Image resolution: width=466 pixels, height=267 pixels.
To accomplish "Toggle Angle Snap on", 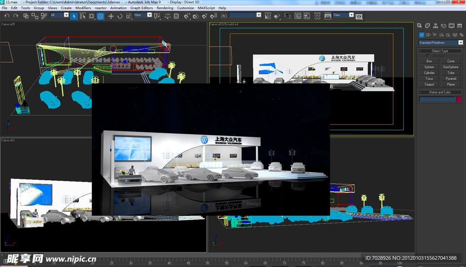I will [195, 16].
